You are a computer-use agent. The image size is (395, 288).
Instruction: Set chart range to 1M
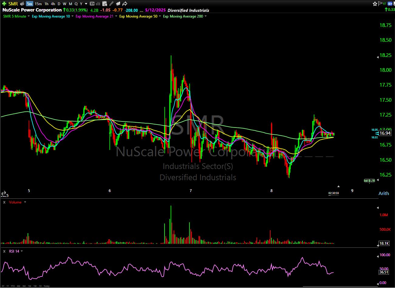pos(29,286)
